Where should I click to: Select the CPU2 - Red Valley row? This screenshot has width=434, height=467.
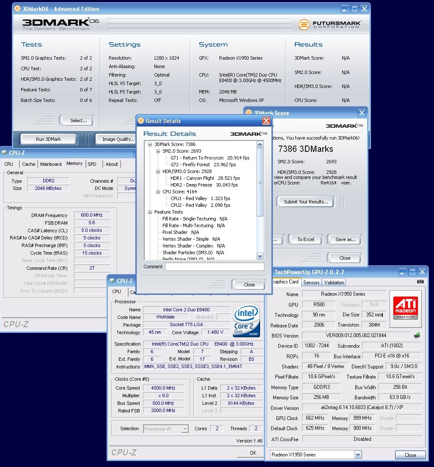click(x=200, y=205)
